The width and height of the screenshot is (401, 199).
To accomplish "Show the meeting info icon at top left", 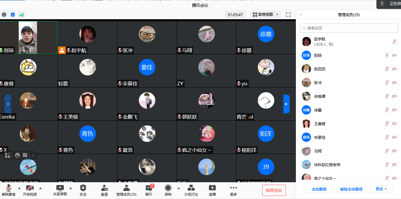I will (4, 15).
